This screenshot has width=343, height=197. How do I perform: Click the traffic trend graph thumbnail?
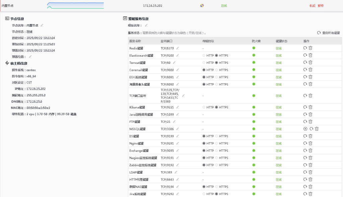[75, 5]
